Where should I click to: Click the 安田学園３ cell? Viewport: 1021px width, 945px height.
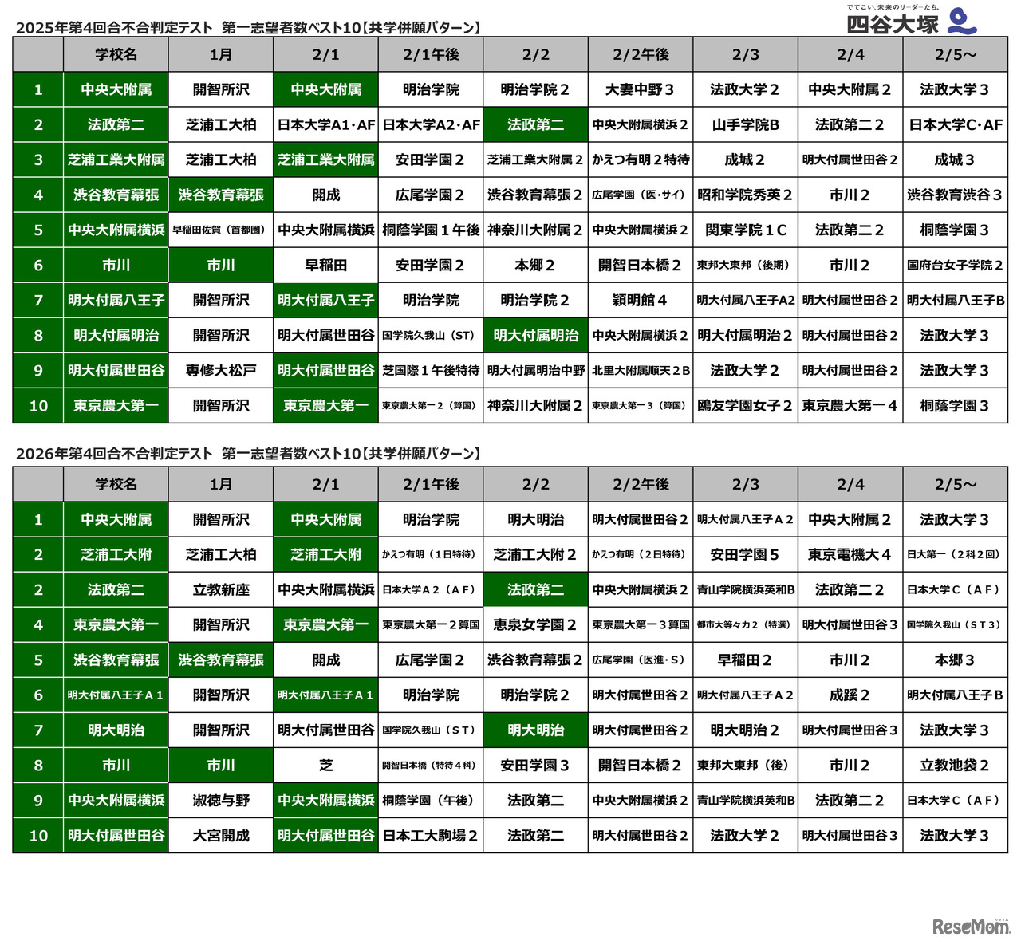536,765
